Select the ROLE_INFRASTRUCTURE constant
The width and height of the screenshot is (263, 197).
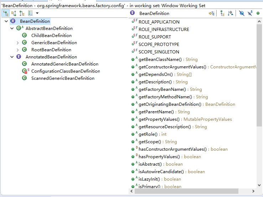(164, 30)
